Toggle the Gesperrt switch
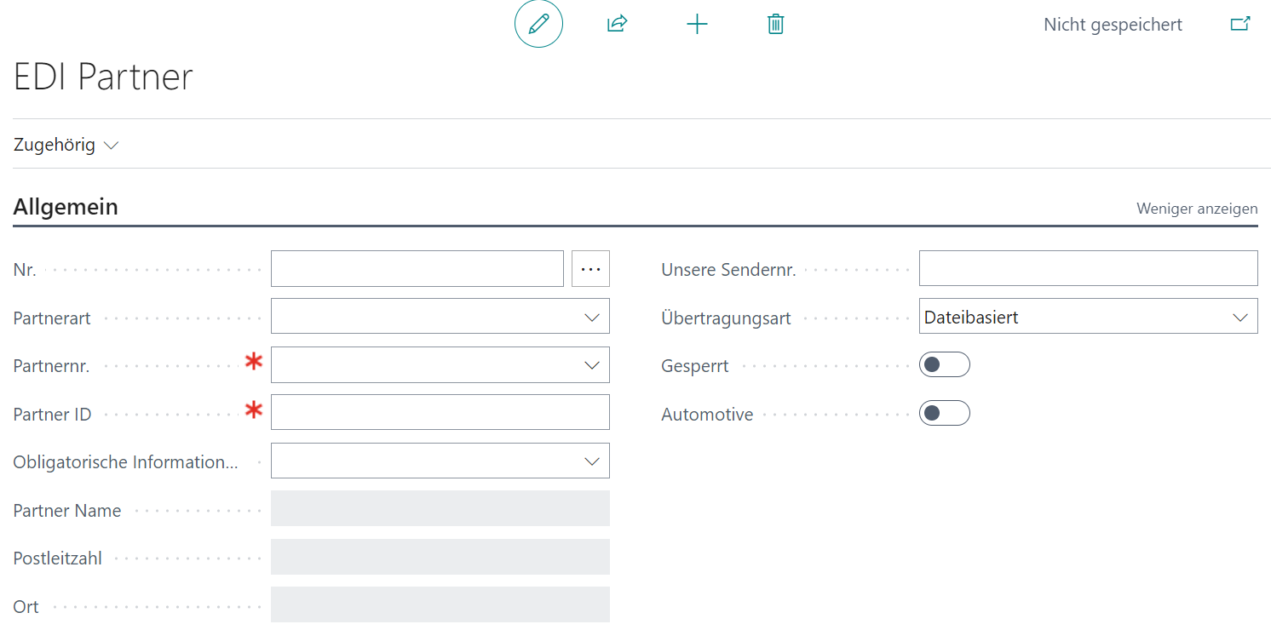Screen dimensions: 1271x630 coord(944,365)
